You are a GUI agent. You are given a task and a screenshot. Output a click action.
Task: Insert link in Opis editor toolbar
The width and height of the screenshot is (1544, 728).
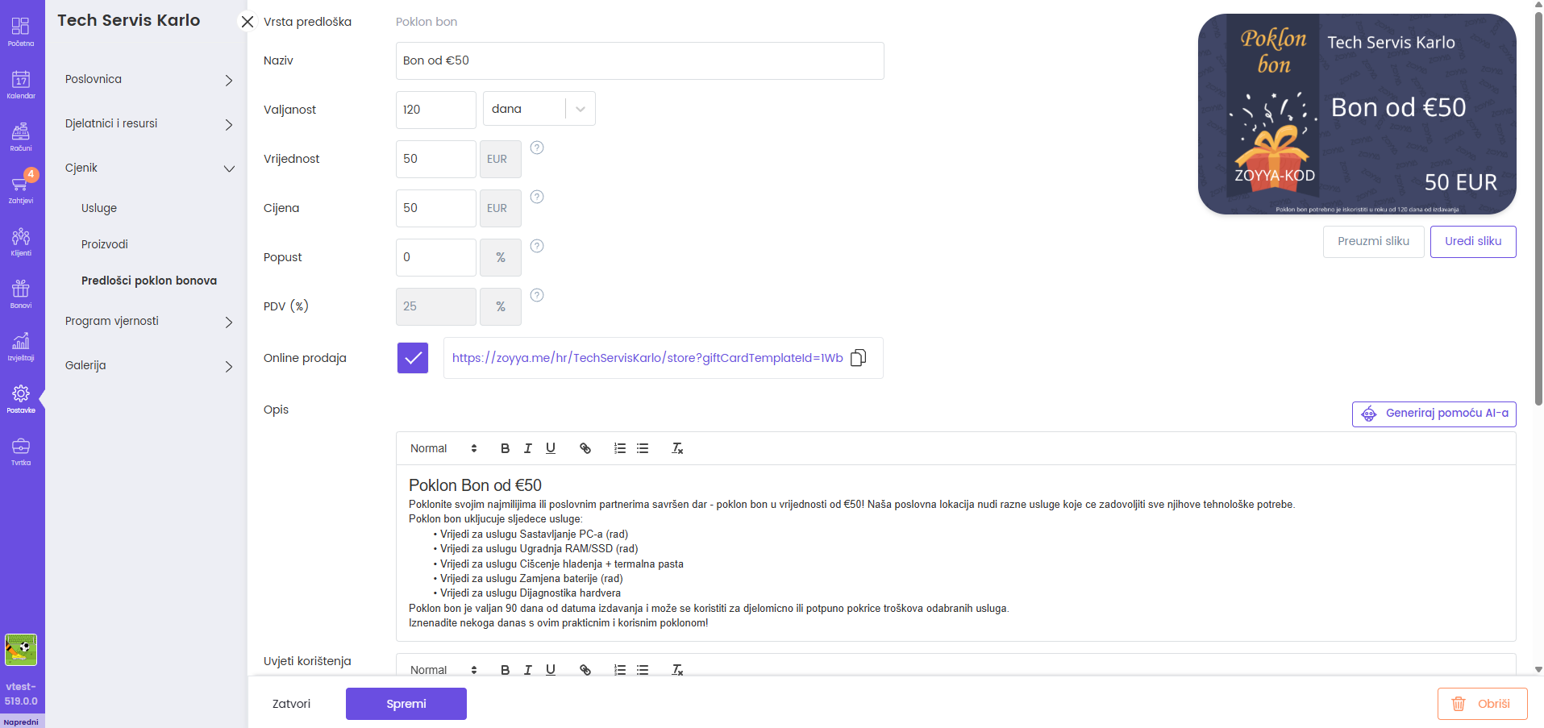[x=585, y=448]
